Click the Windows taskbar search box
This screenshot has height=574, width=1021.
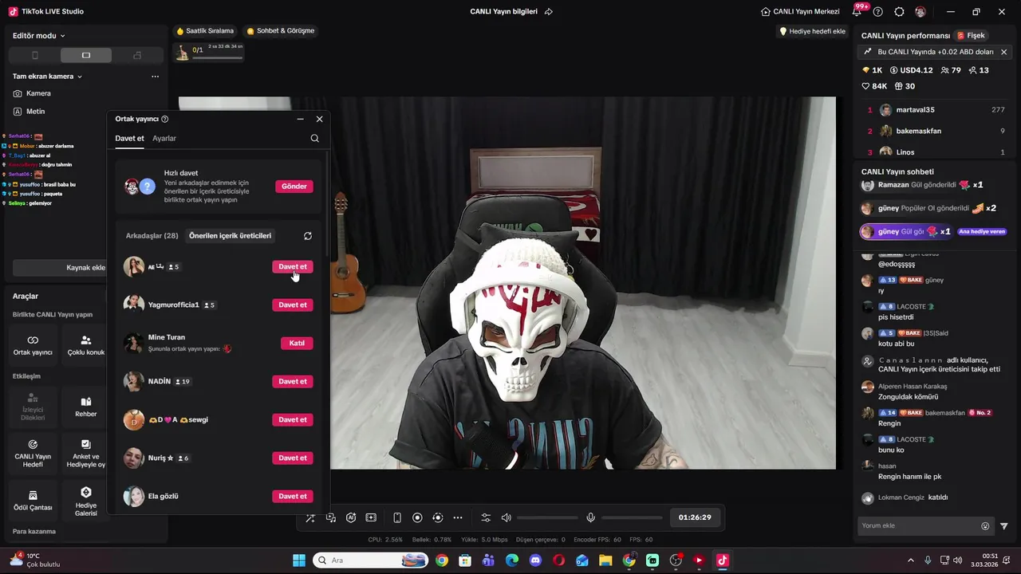click(x=371, y=560)
